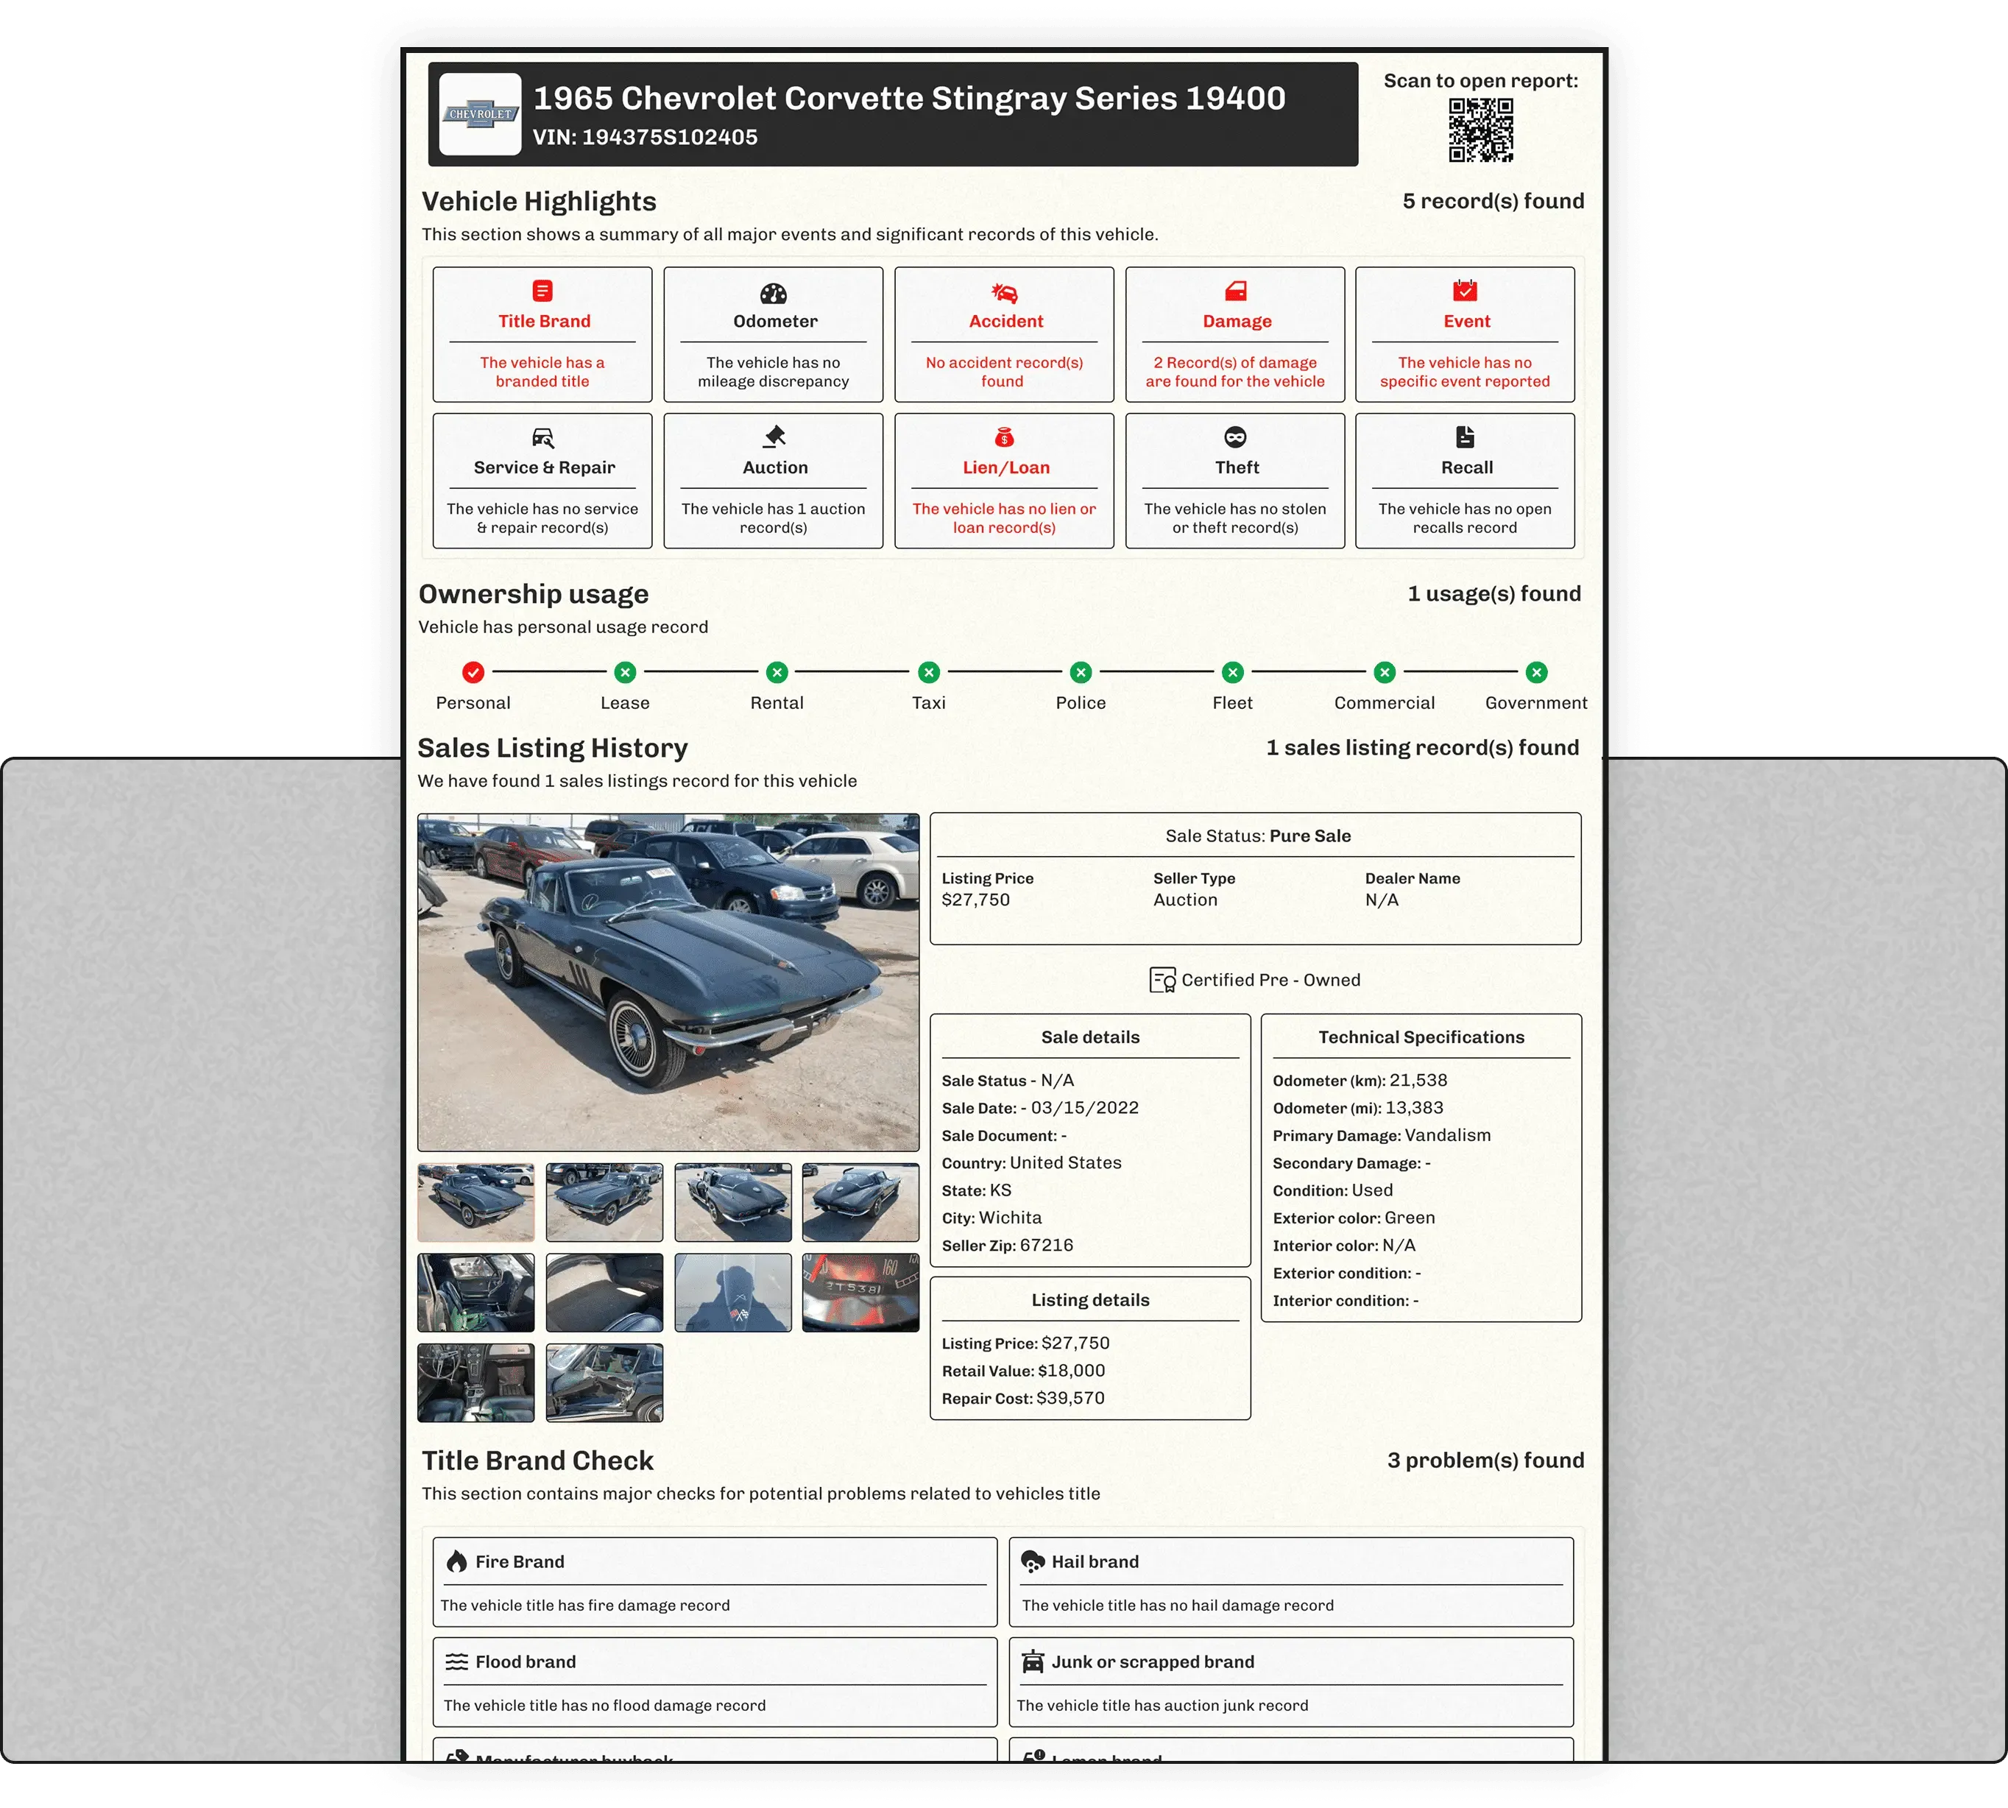Click the Odometer gauge icon

774,293
